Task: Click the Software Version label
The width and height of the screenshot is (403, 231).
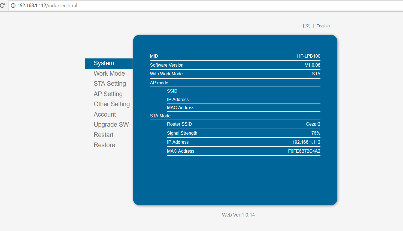Action: (x=167, y=65)
